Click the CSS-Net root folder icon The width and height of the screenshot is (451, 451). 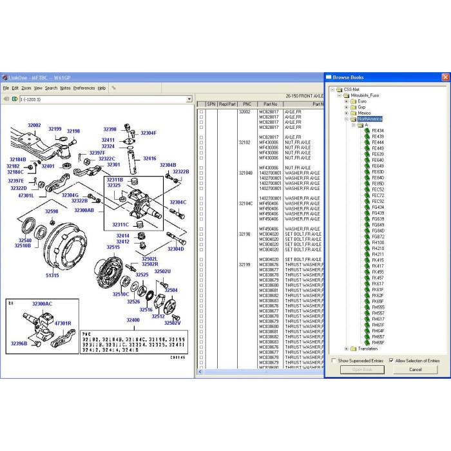pos(340,90)
